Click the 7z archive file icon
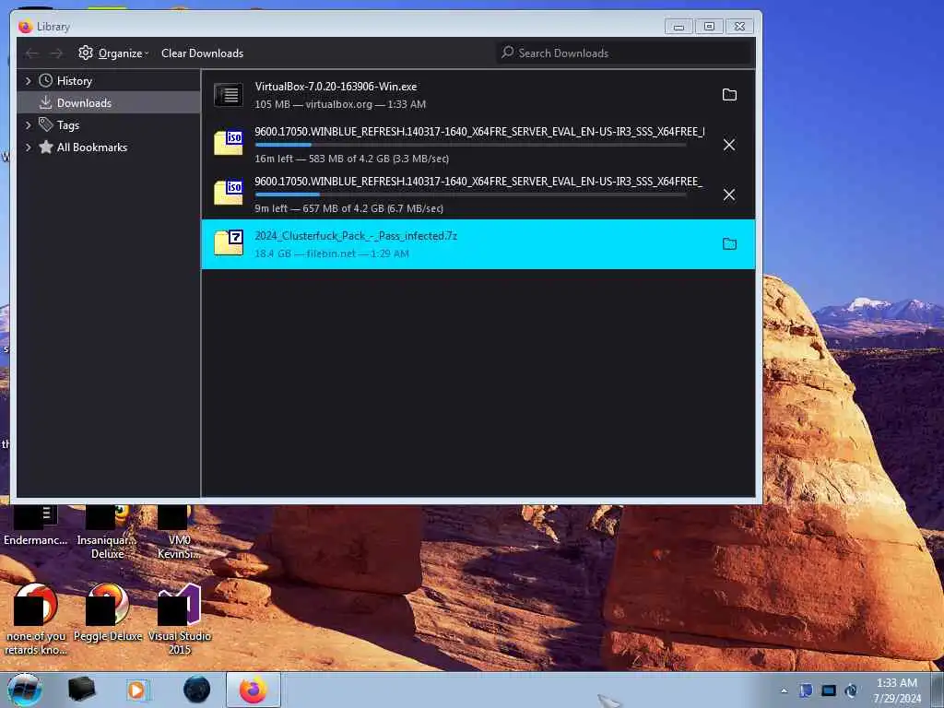 click(229, 242)
